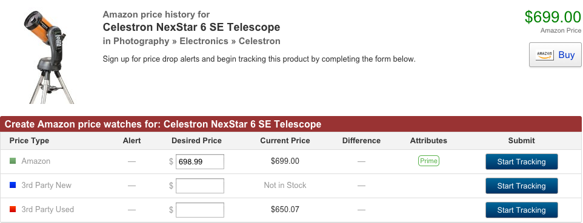Click the green Amazon price type square
The image size is (583, 223).
click(13, 161)
